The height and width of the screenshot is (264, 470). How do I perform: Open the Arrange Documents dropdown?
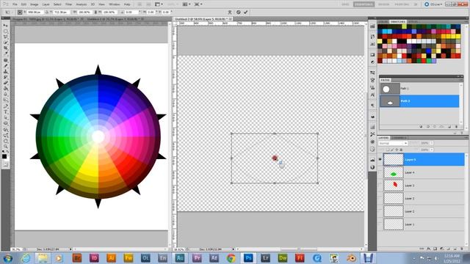pos(187,4)
